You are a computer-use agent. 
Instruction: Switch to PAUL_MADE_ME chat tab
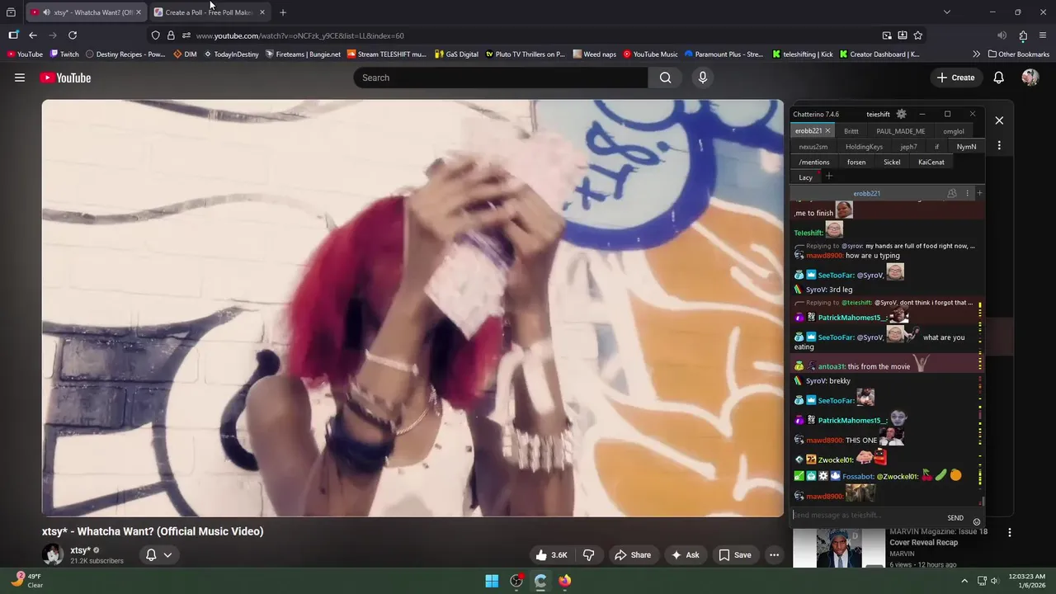click(900, 131)
